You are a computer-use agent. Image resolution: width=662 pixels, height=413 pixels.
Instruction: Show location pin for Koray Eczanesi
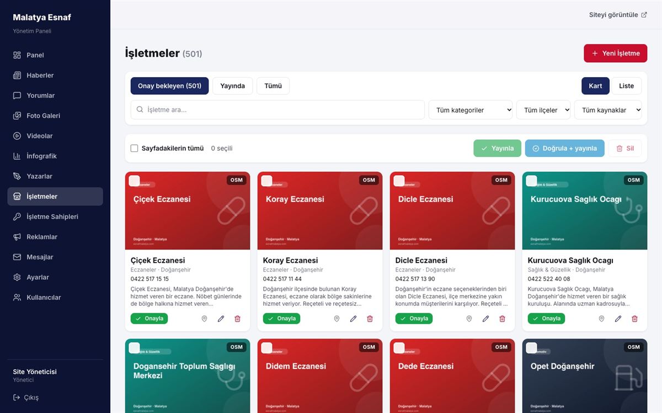337,319
